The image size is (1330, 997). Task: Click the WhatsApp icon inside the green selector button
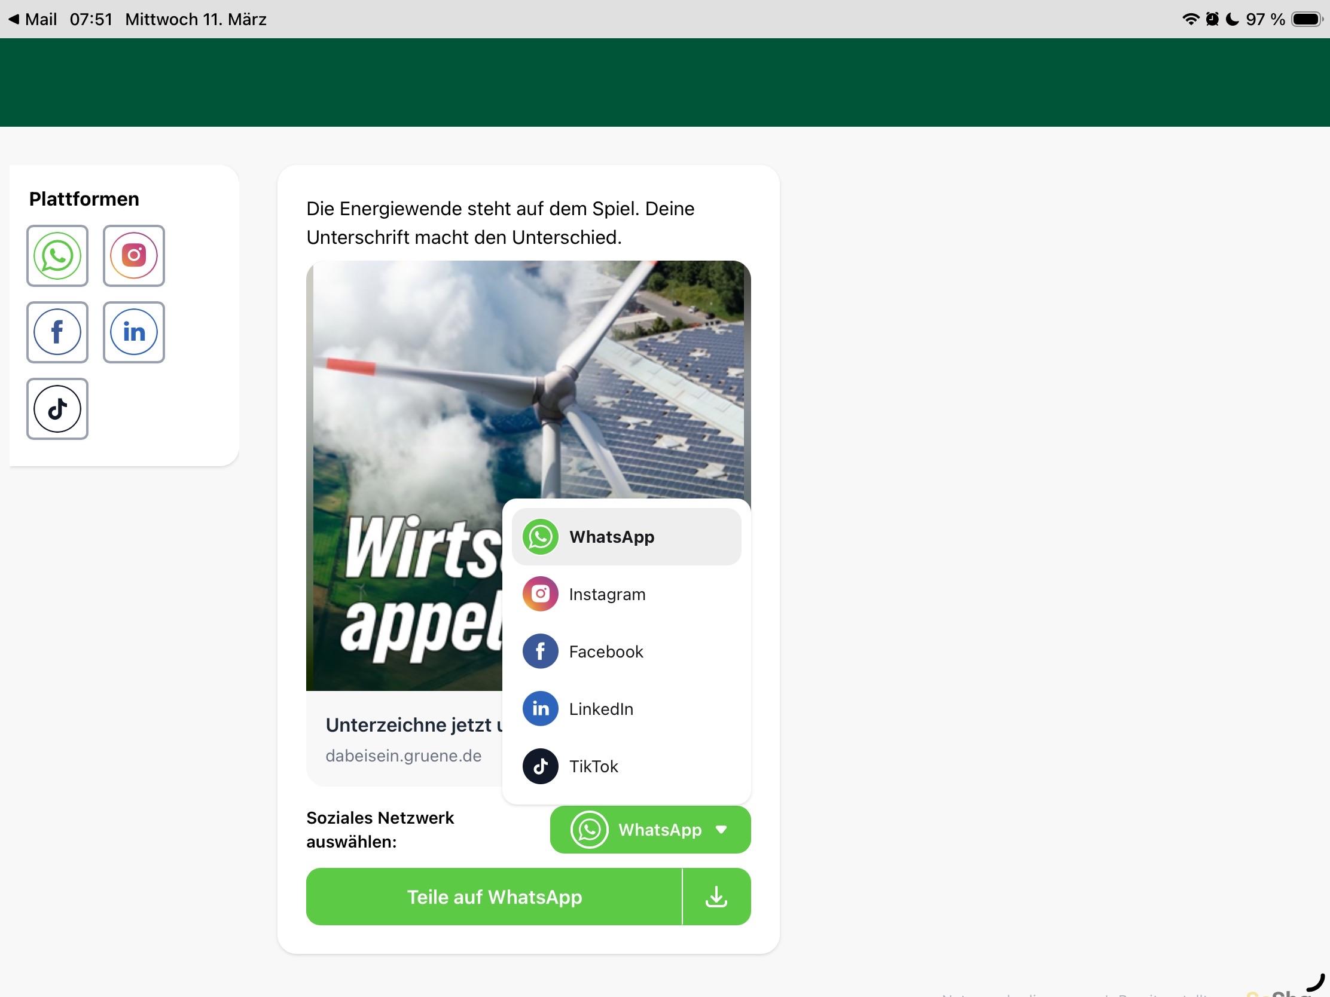point(590,830)
